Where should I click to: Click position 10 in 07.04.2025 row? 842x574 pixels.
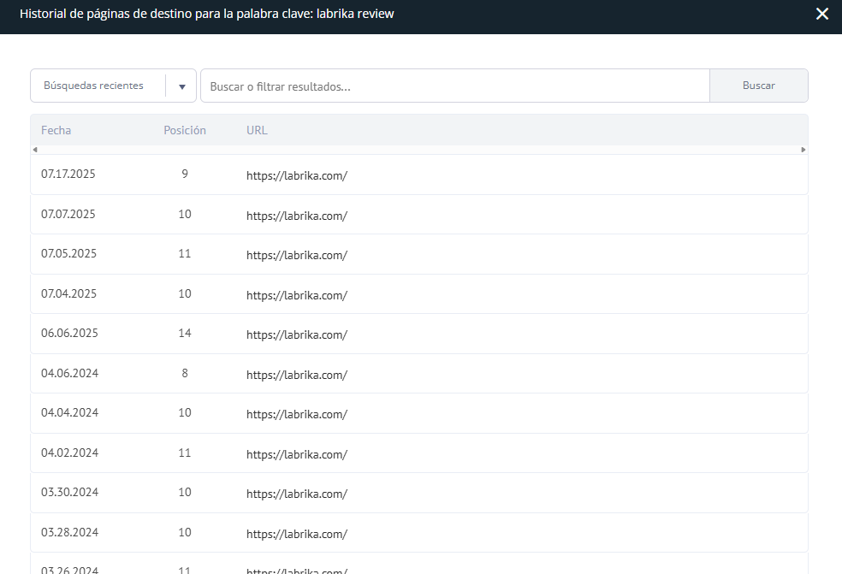click(x=185, y=293)
